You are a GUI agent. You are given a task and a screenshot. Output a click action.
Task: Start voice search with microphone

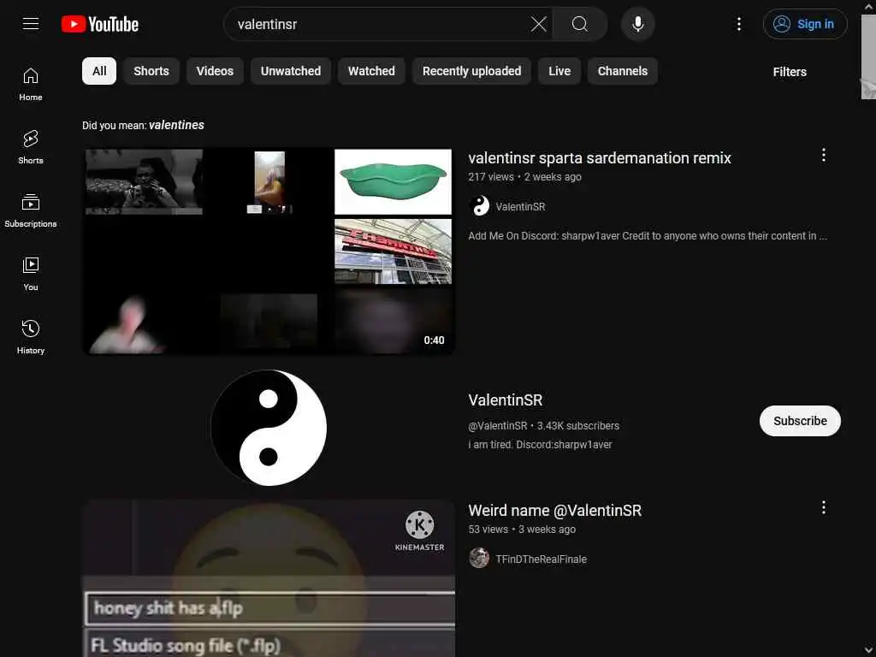click(637, 24)
